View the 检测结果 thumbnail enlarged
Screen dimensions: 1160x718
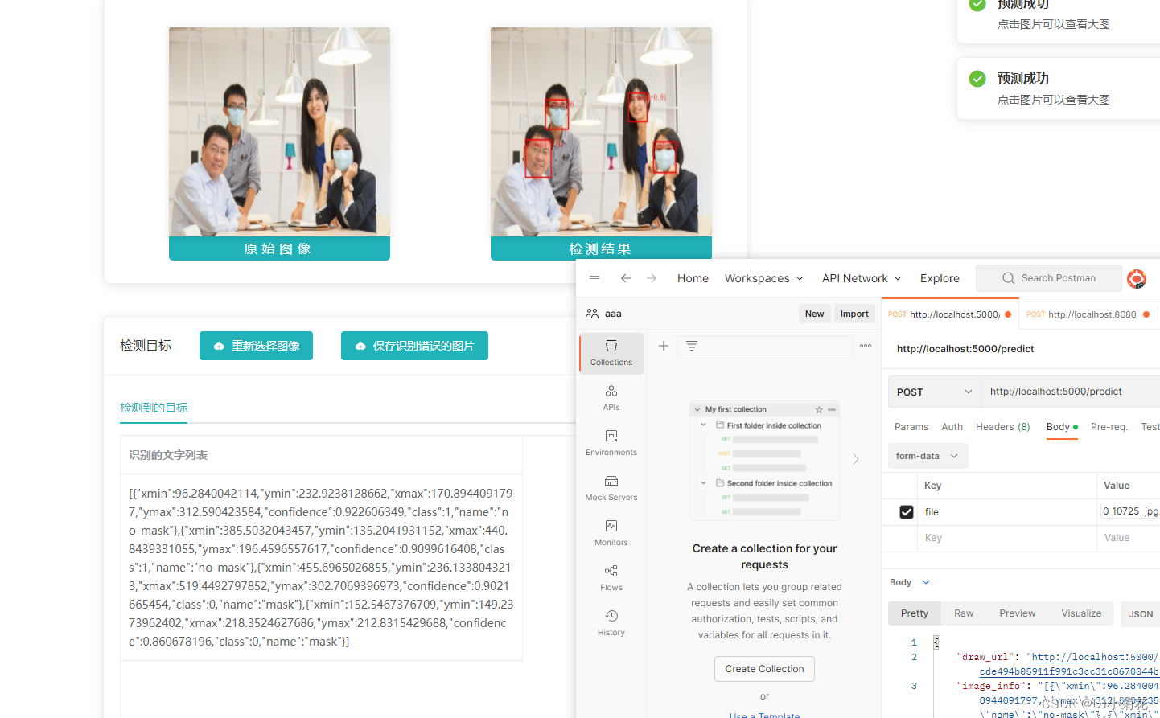coord(601,132)
